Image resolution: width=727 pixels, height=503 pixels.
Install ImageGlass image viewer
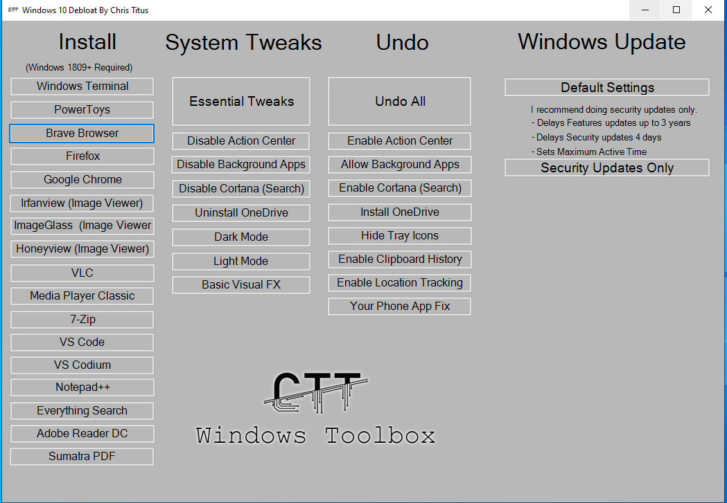[x=82, y=226]
